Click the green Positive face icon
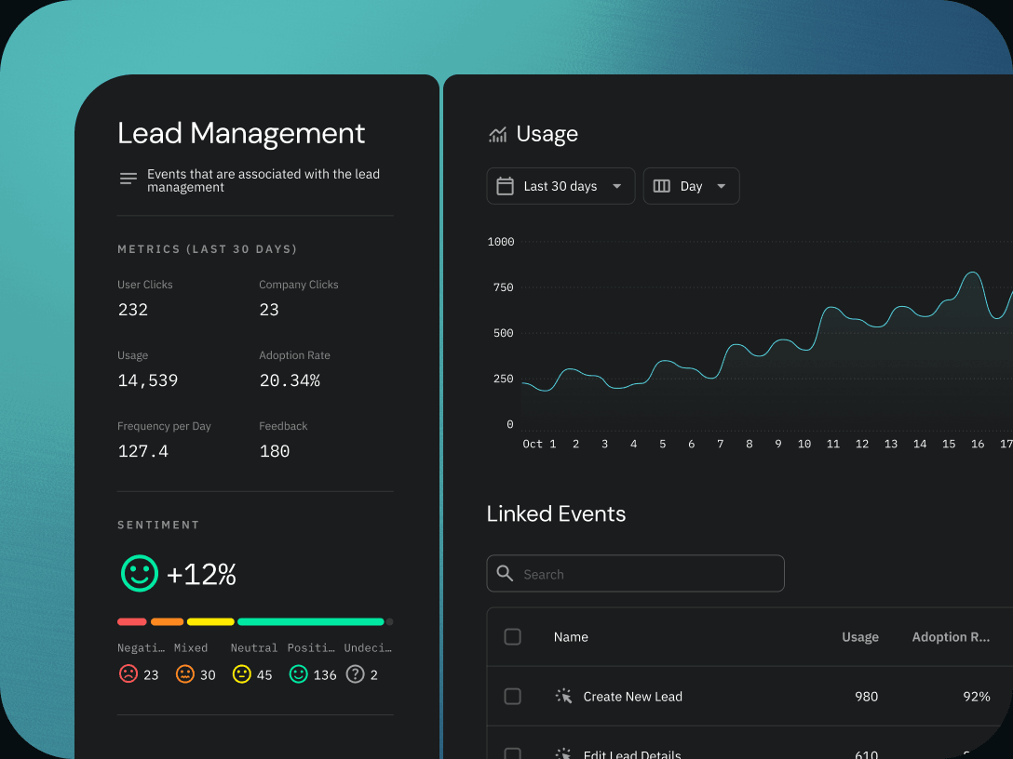Screen dimensions: 1013x759 click(299, 673)
